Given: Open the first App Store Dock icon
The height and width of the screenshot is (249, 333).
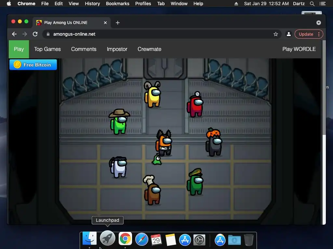Looking at the screenshot, I should click(185, 240).
